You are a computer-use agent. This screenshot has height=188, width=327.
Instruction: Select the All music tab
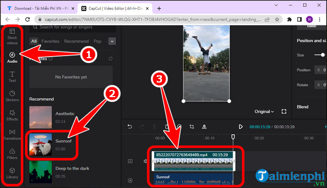34,42
